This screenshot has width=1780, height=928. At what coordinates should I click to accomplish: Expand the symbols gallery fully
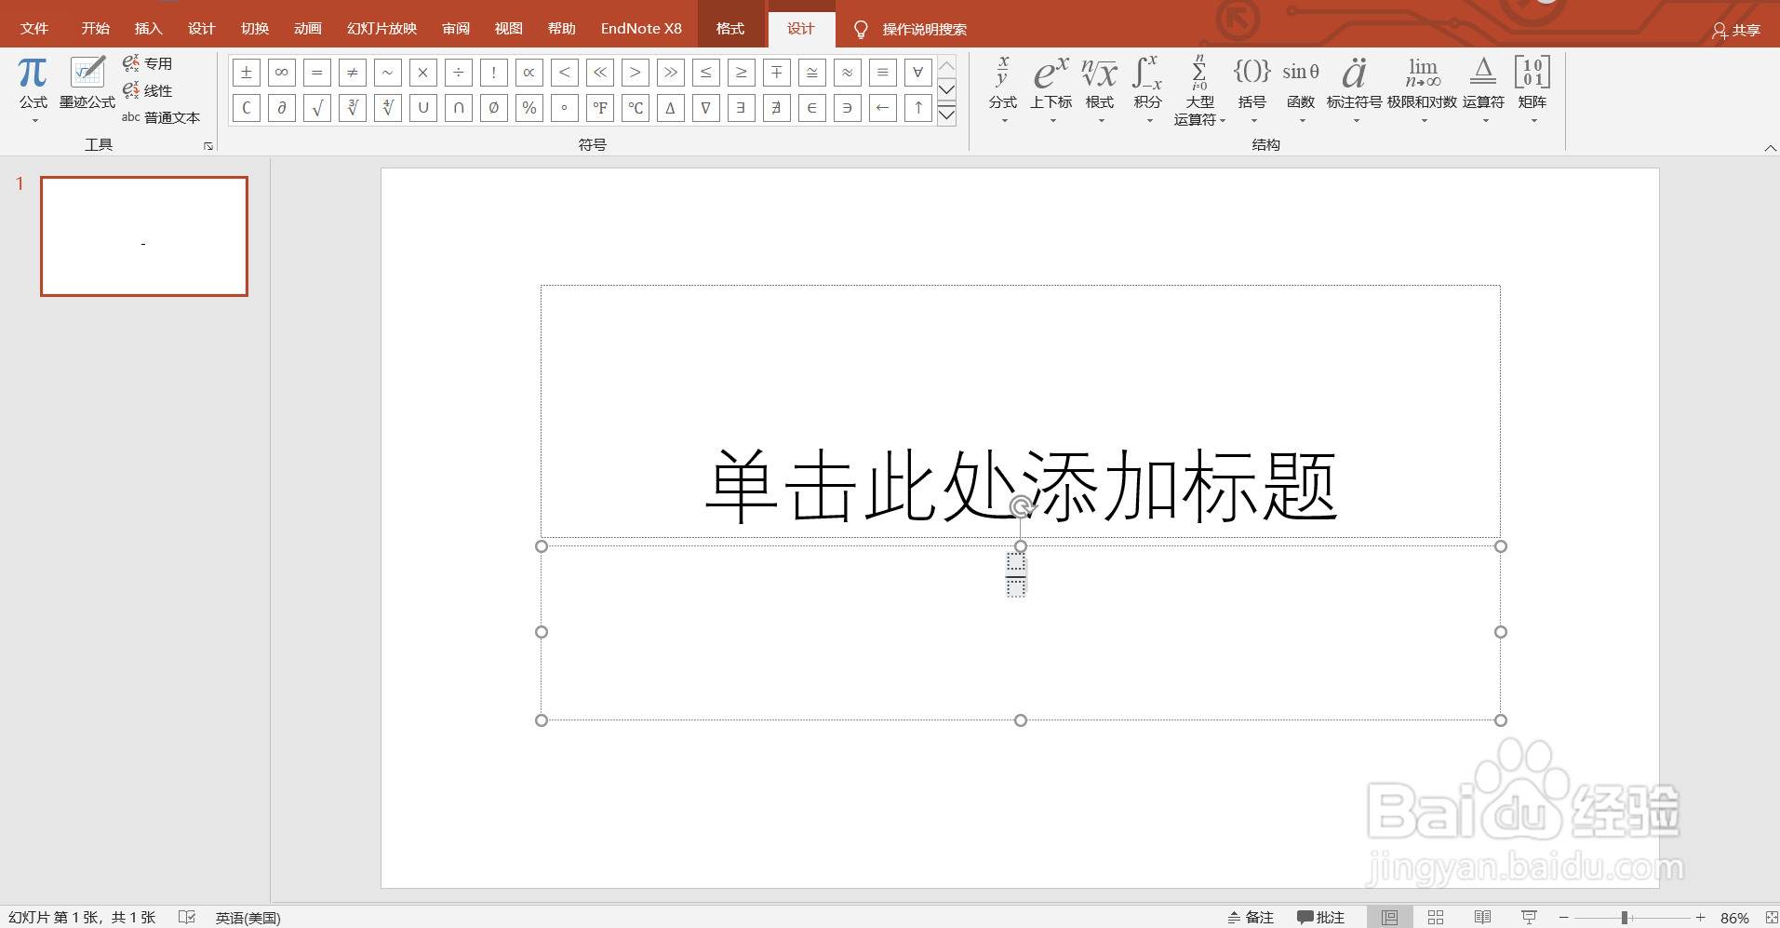(947, 114)
